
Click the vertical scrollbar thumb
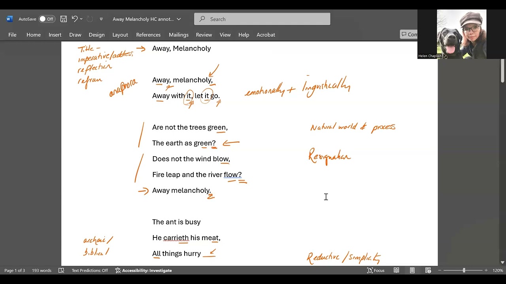tap(502, 70)
